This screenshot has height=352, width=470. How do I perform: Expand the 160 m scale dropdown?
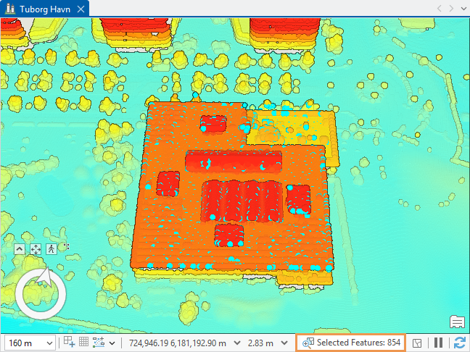pos(49,343)
